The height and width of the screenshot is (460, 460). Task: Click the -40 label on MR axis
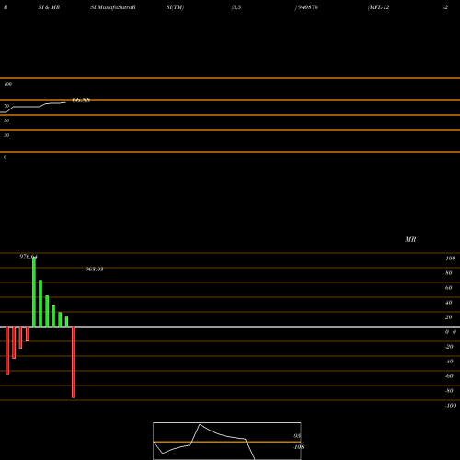tap(449, 362)
